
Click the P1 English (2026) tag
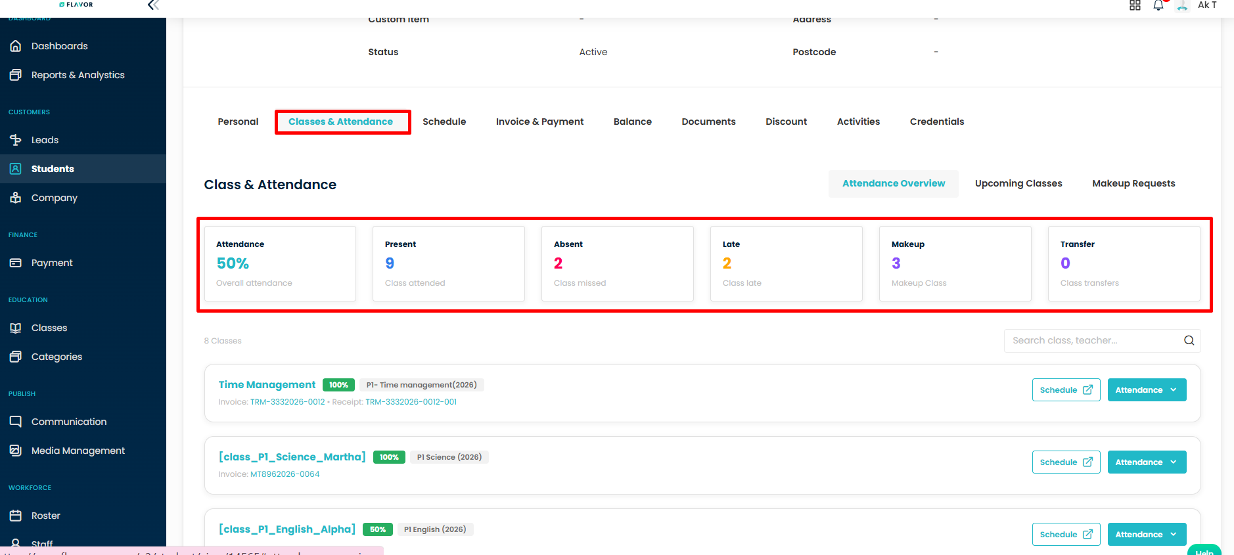435,529
